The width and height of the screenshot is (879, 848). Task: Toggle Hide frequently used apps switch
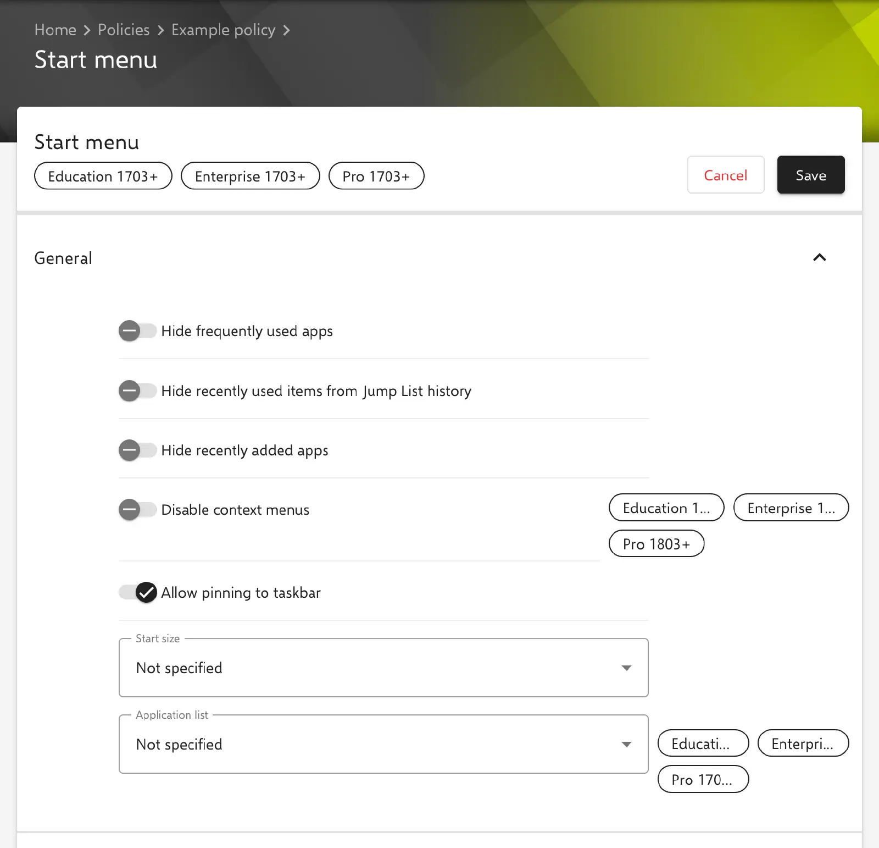138,331
